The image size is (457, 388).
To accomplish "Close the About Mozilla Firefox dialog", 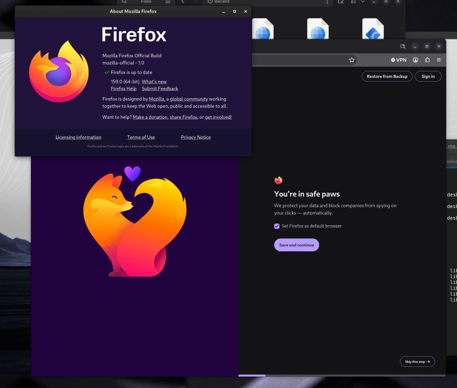I will pos(246,11).
